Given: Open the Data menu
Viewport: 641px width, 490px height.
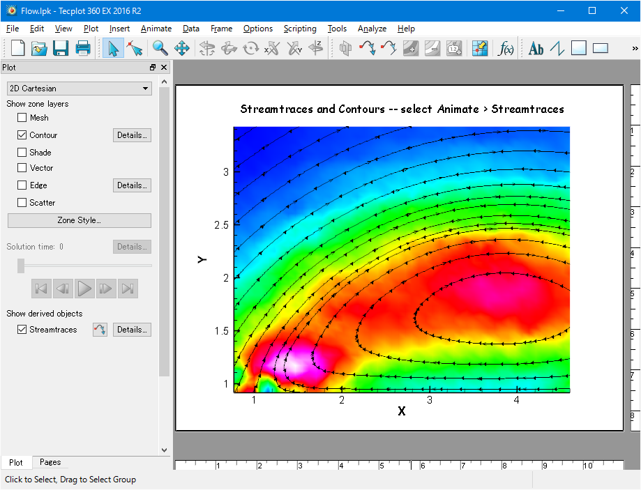Looking at the screenshot, I should (191, 29).
